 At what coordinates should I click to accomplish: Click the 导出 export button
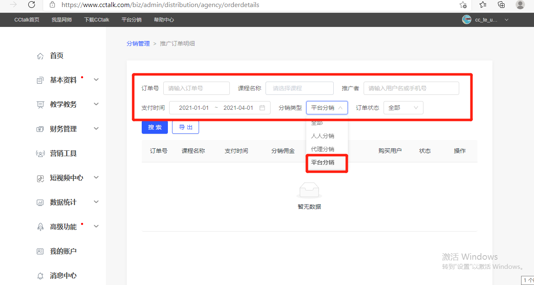[x=185, y=127]
